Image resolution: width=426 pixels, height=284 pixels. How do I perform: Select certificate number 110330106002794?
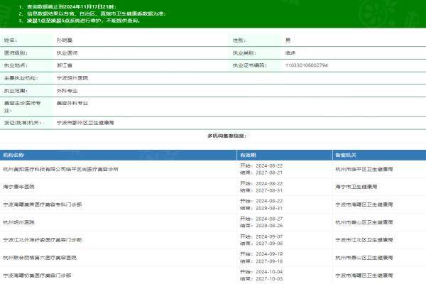[307, 65]
